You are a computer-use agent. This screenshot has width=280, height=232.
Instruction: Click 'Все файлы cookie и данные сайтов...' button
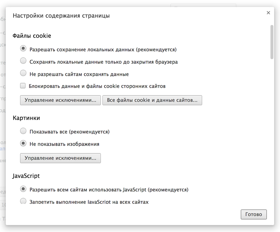pos(152,100)
